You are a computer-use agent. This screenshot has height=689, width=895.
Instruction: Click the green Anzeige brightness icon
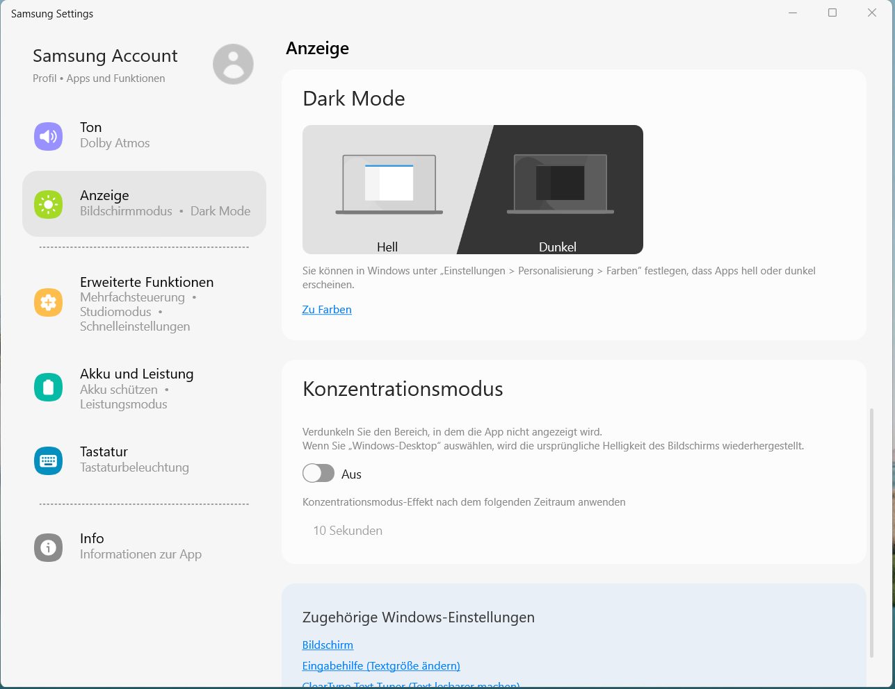click(x=48, y=204)
